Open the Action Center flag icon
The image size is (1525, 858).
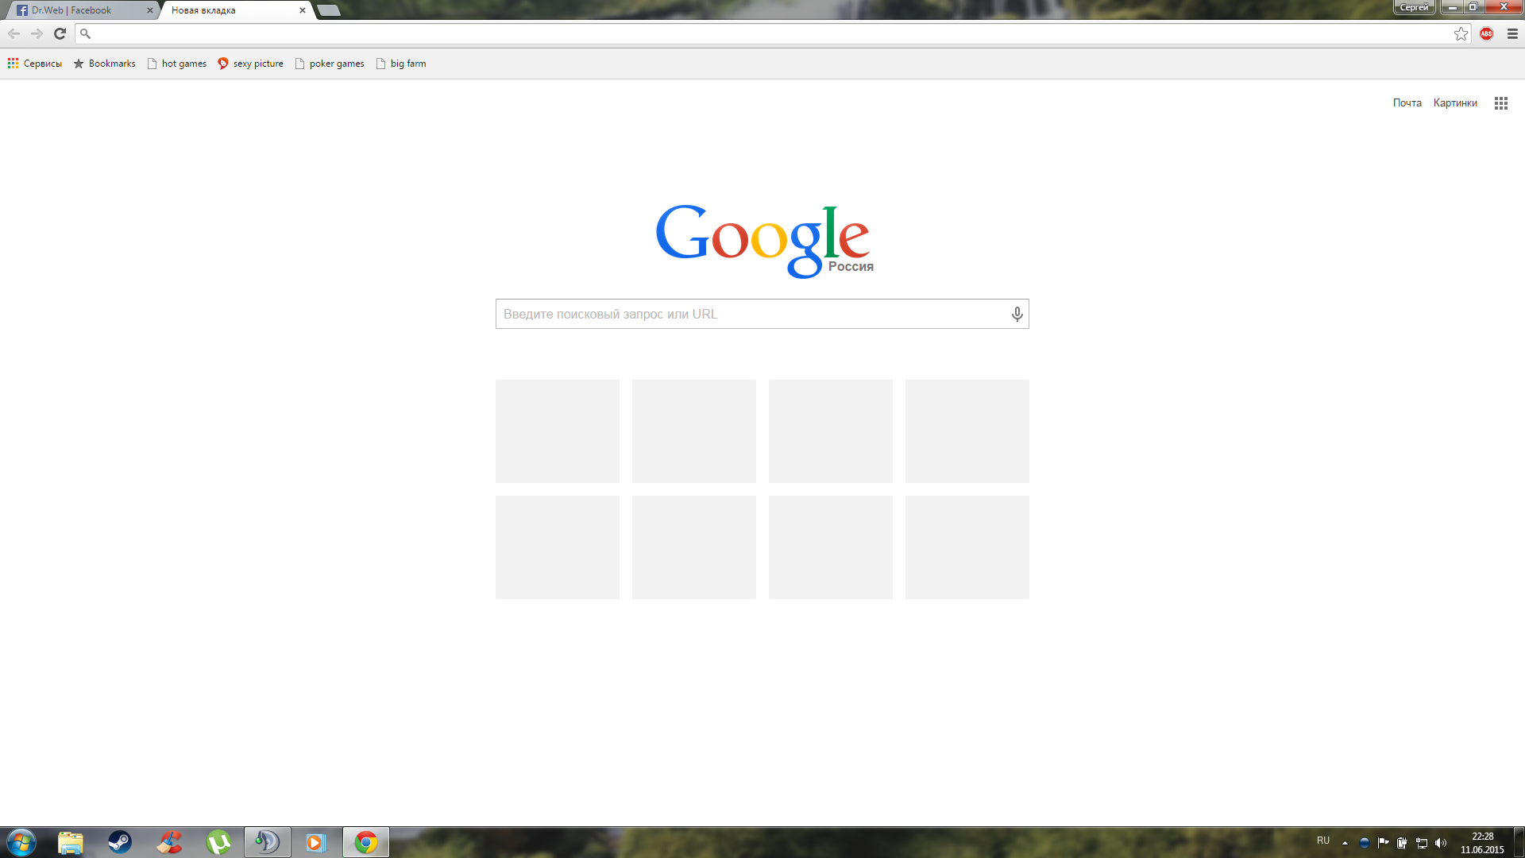coord(1384,843)
